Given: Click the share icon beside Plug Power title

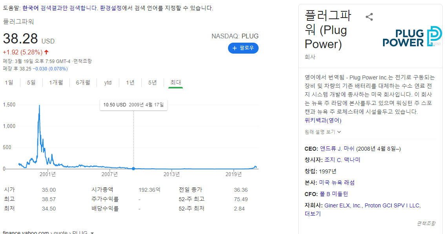Looking at the screenshot, I should [x=369, y=17].
